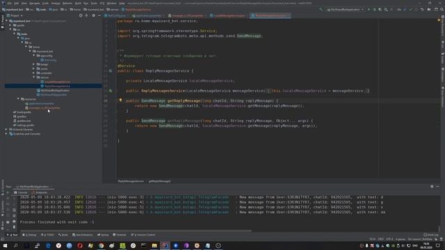Click Windows taskbar search icon
Viewport: 445px width, 250px height.
pyautogui.click(x=15, y=245)
